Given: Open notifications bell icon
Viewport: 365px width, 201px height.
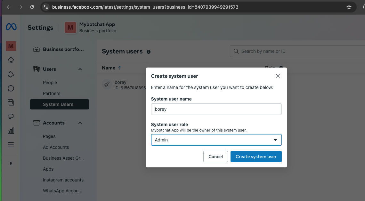Looking at the screenshot, I should coord(11,74).
